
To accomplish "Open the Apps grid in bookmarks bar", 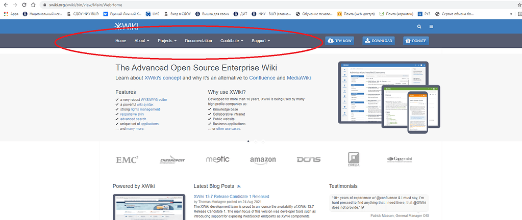I will click(11, 14).
